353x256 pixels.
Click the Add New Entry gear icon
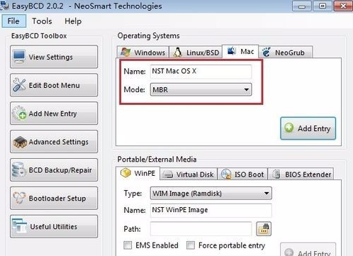tap(19, 113)
